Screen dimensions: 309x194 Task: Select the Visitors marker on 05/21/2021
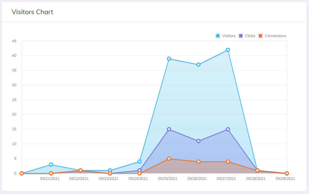pyautogui.click(x=51, y=164)
